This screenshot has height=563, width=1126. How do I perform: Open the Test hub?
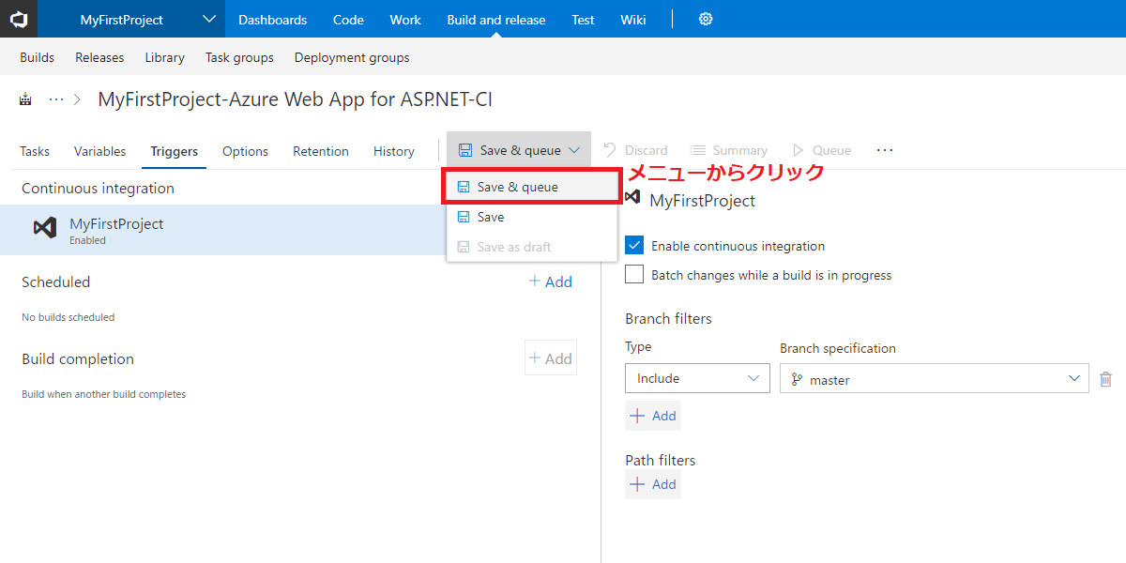pyautogui.click(x=583, y=19)
